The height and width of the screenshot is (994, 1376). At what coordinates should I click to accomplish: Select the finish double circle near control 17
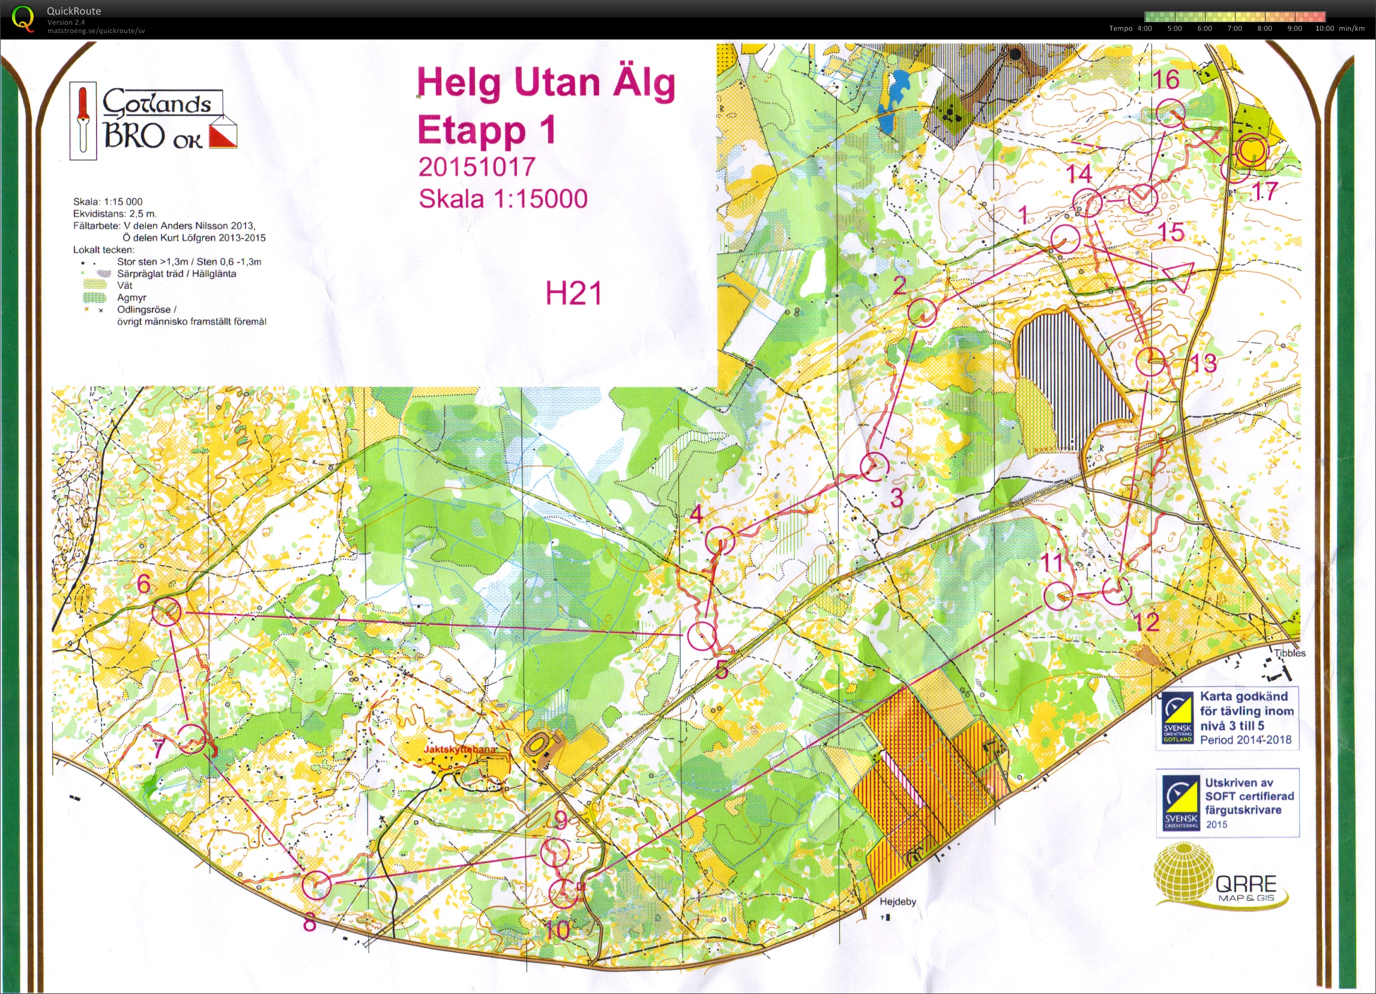[1252, 151]
